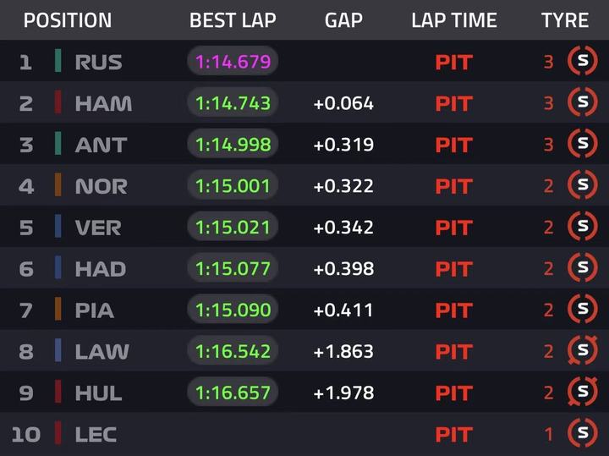The width and height of the screenshot is (609, 456).
Task: Click the +1.863 gap value for LAW
Action: click(x=343, y=351)
